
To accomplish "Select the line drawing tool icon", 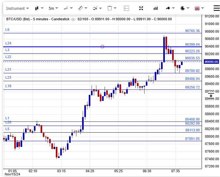I will click(x=66, y=9).
